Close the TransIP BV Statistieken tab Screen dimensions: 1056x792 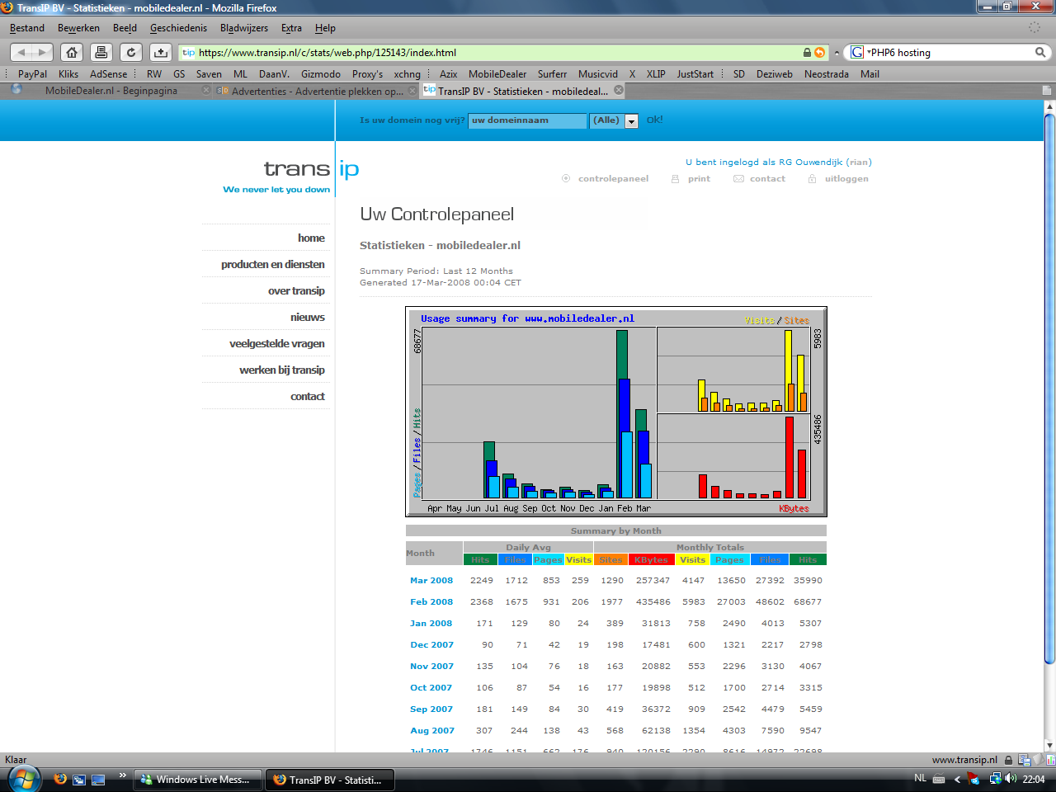(619, 90)
